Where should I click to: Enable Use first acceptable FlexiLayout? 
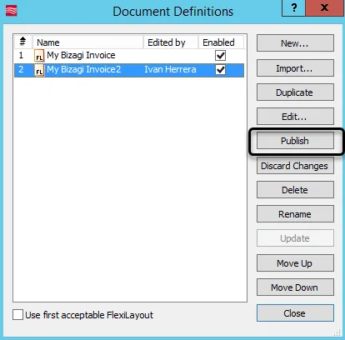coord(17,315)
